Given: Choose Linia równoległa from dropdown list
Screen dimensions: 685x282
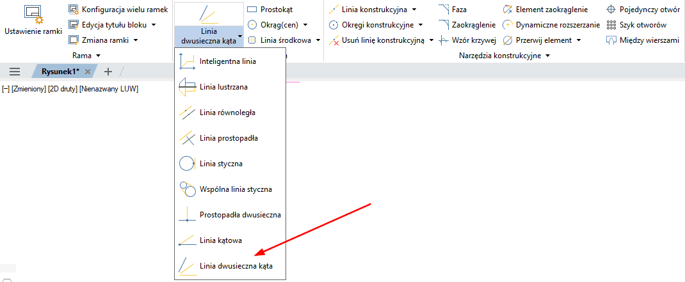Looking at the screenshot, I should [230, 113].
